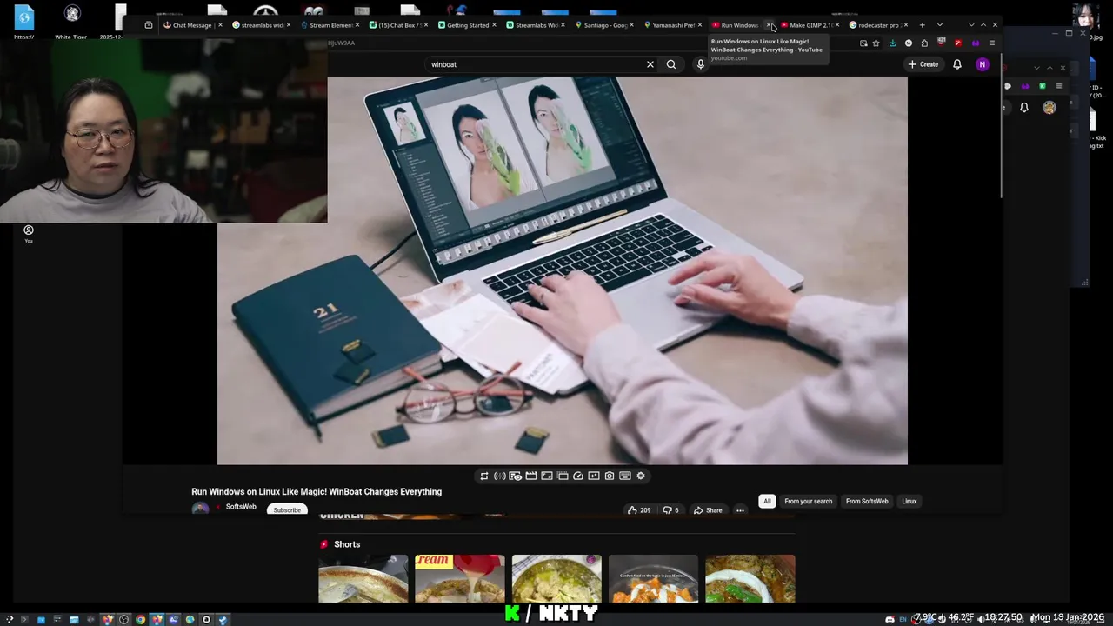Subscribe to SoftsWeb channel
This screenshot has height=626, width=1113.
click(287, 509)
